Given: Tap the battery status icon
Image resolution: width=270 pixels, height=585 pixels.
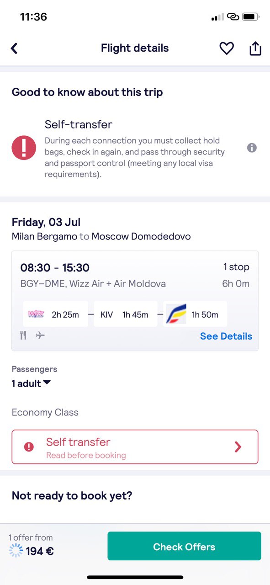Looking at the screenshot, I should click(x=251, y=17).
